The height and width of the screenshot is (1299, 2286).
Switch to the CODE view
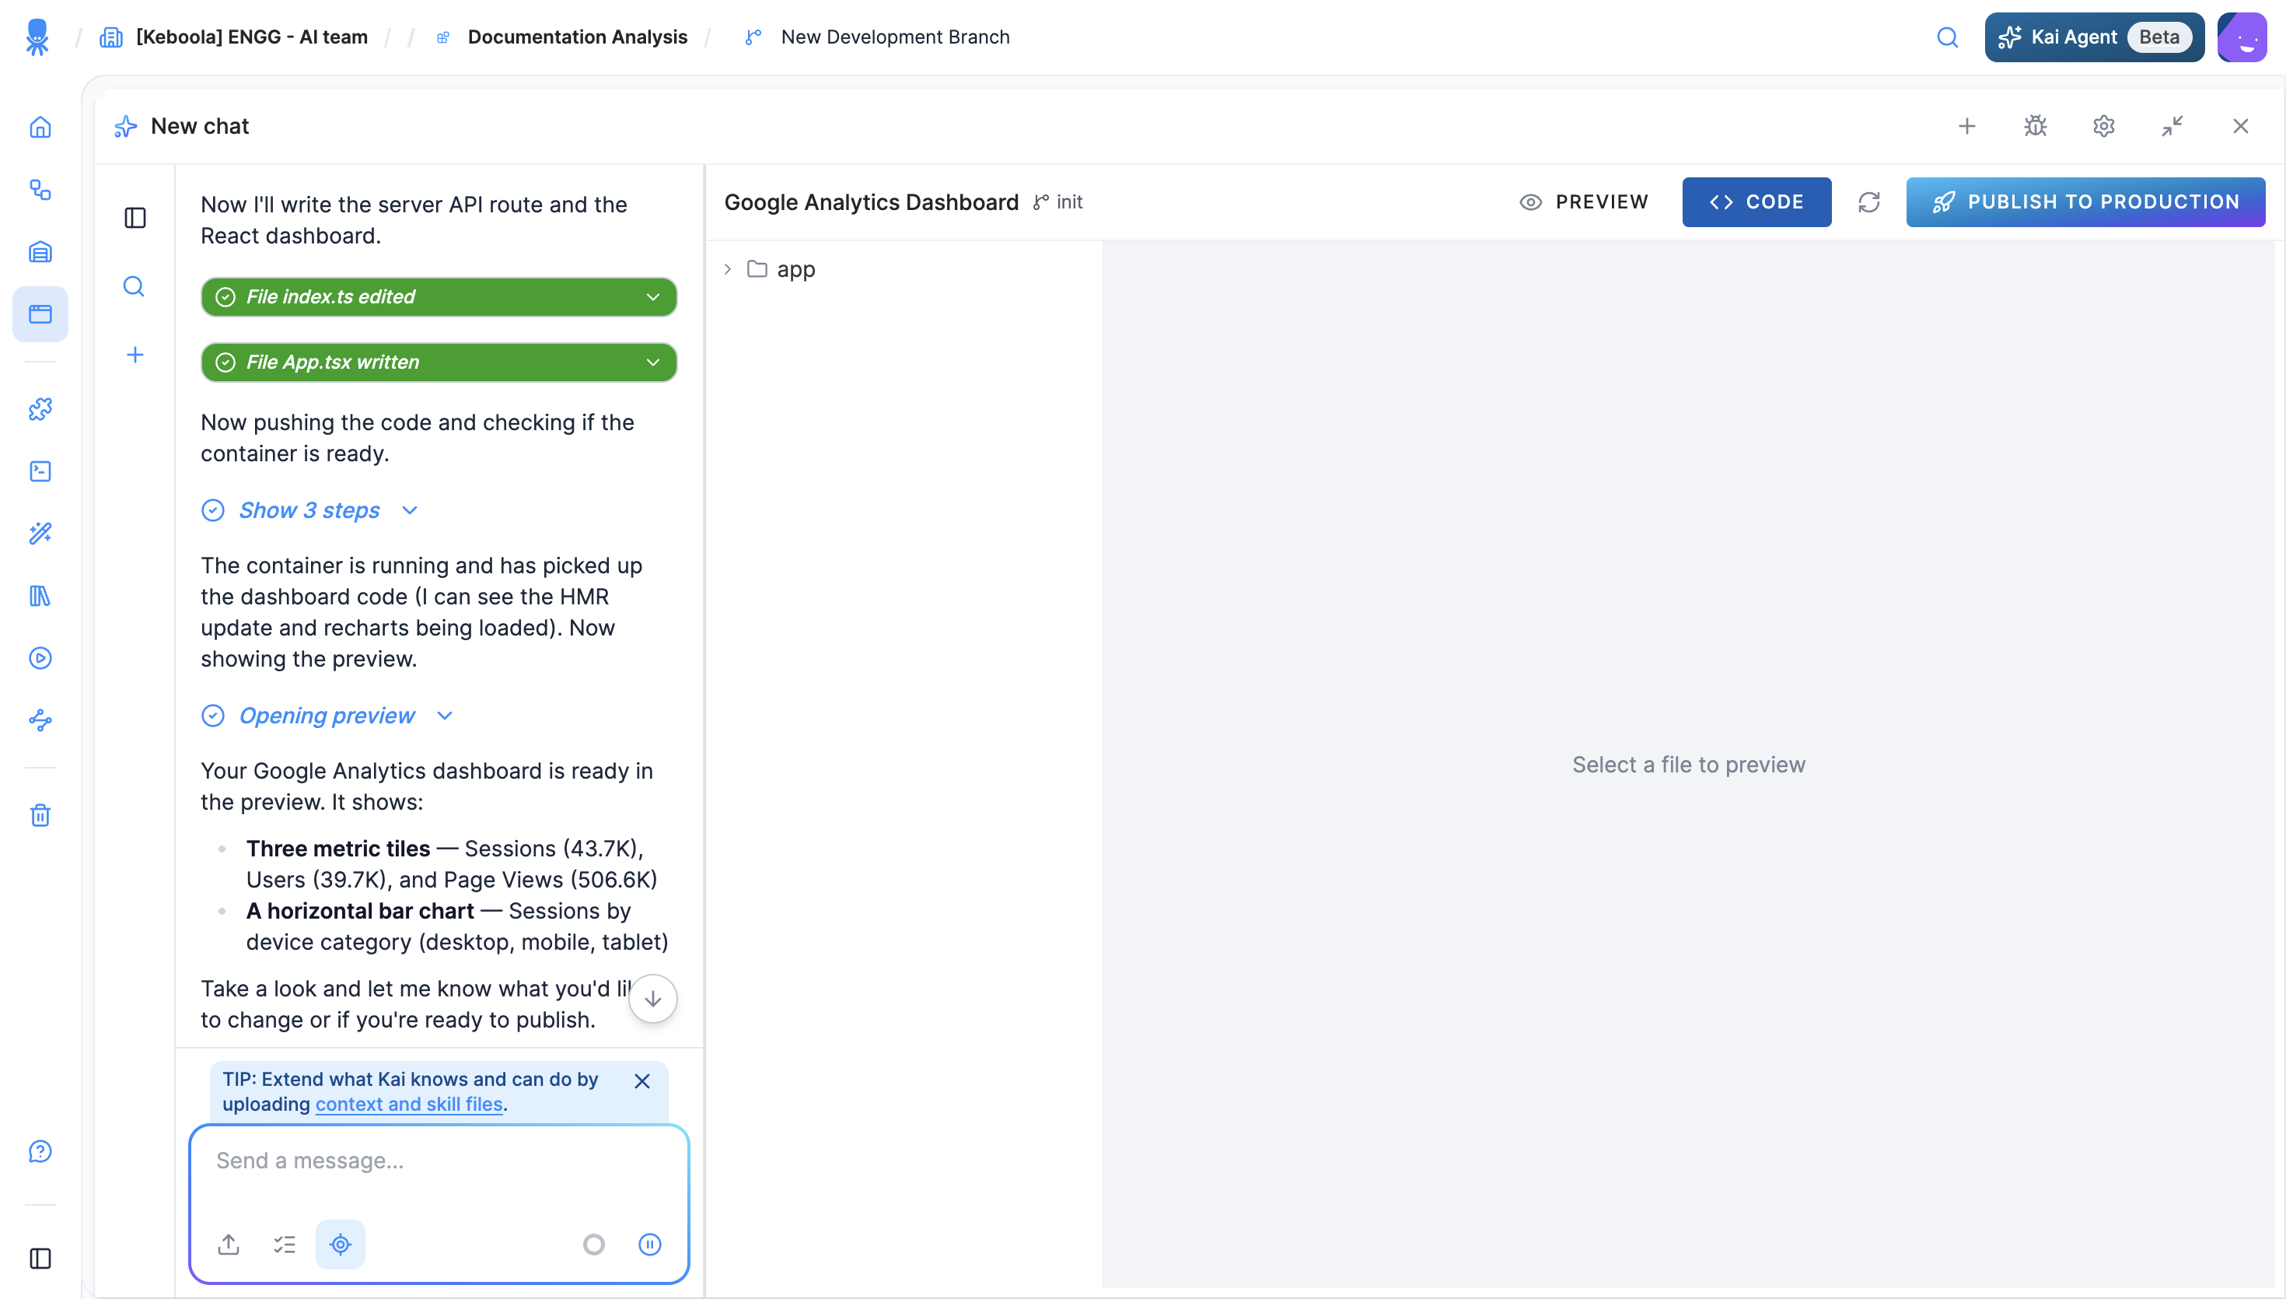coord(1756,202)
